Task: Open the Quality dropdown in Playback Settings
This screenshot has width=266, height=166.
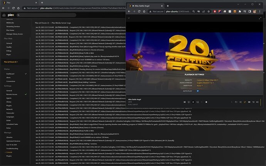Action: (207, 80)
